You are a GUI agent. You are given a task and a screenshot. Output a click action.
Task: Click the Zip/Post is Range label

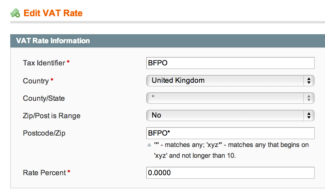click(51, 115)
